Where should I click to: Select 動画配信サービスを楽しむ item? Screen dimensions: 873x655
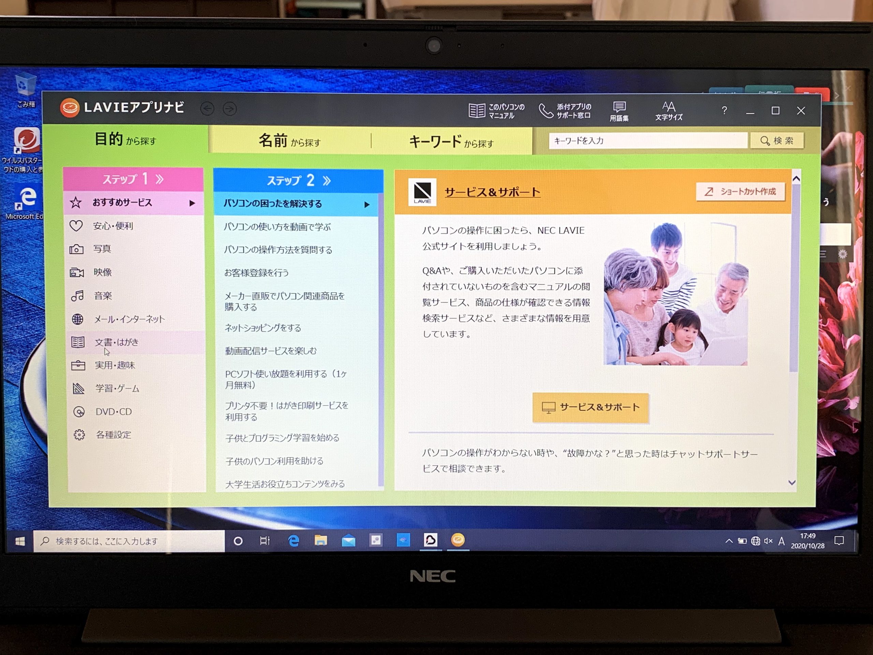coord(296,351)
